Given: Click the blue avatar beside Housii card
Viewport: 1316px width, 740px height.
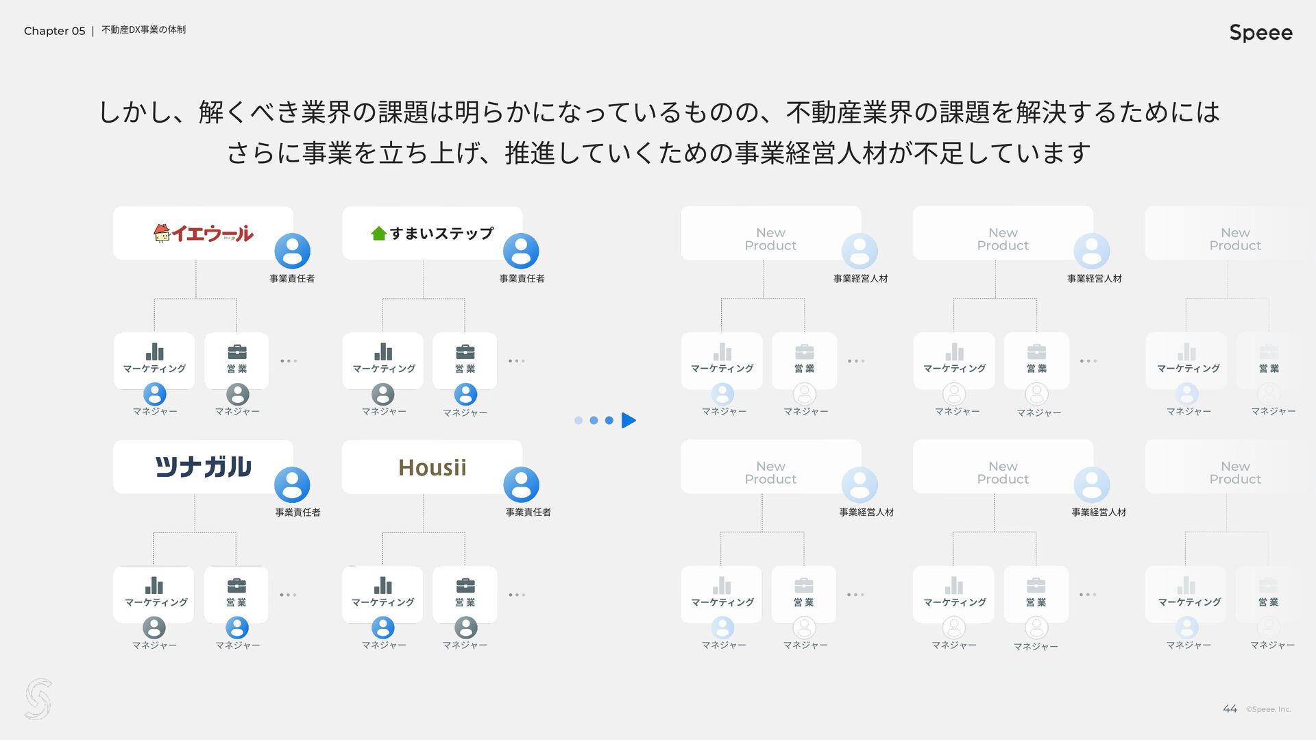Looking at the screenshot, I should pos(521,485).
